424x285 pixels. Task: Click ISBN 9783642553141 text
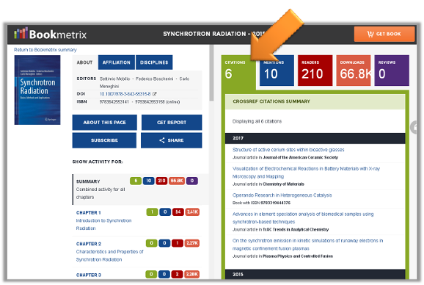click(x=114, y=102)
